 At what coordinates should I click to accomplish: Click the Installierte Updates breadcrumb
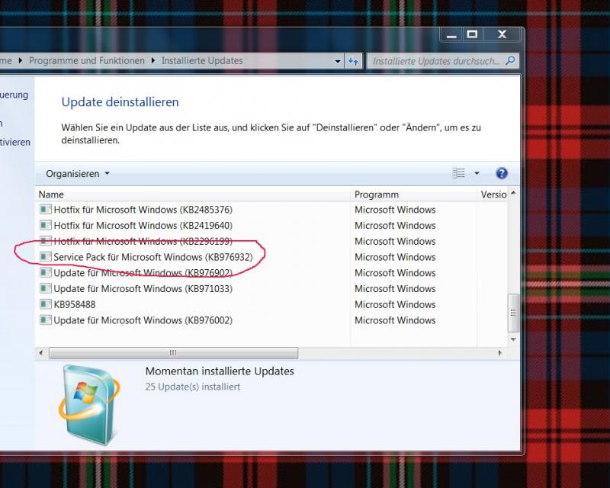pyautogui.click(x=202, y=61)
